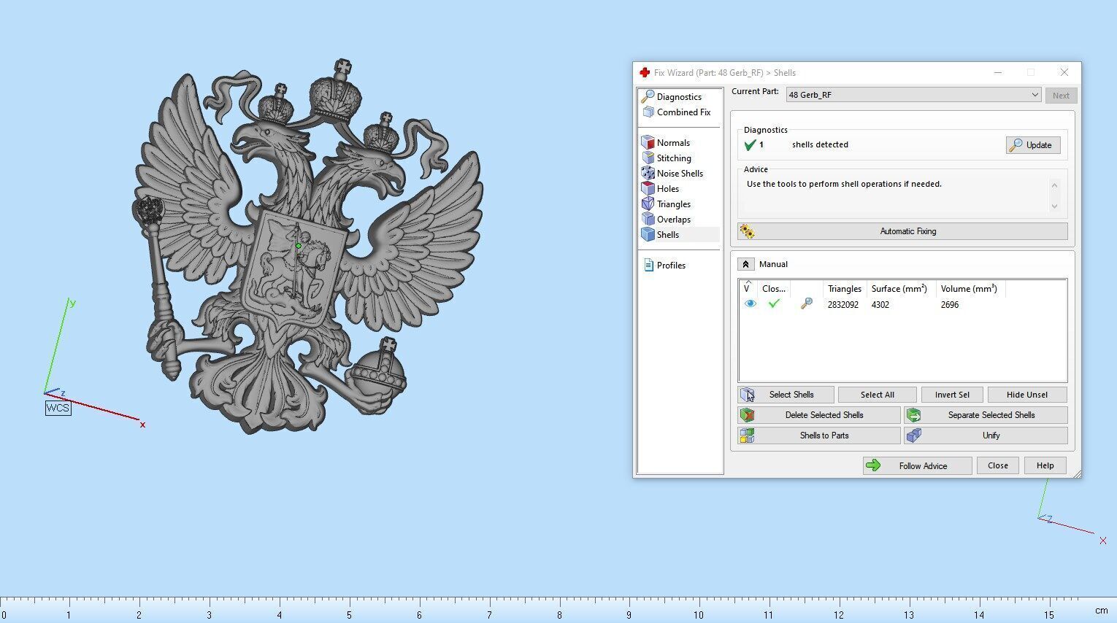
Task: Sort by the V visibility column header
Action: [x=748, y=289]
